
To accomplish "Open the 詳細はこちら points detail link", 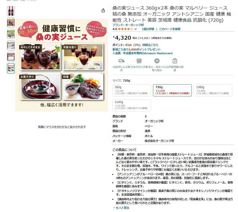I will pyautogui.click(x=150, y=45).
